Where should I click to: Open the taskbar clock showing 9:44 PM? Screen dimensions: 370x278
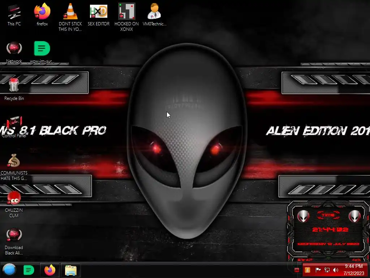pyautogui.click(x=354, y=270)
